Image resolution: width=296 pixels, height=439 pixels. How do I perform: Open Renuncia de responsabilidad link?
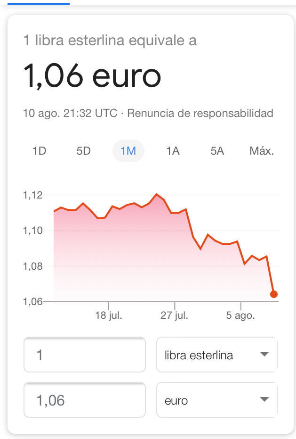[x=200, y=113]
